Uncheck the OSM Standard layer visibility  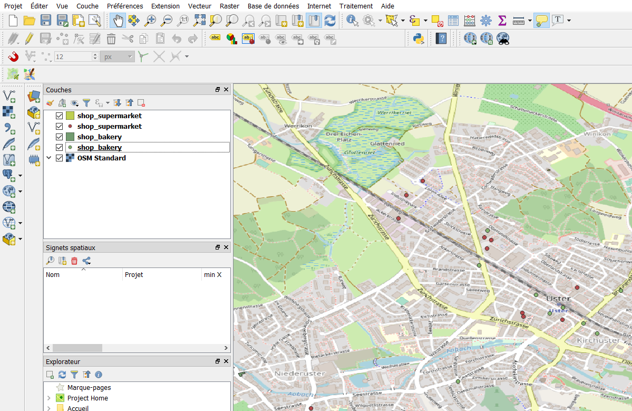coord(59,158)
